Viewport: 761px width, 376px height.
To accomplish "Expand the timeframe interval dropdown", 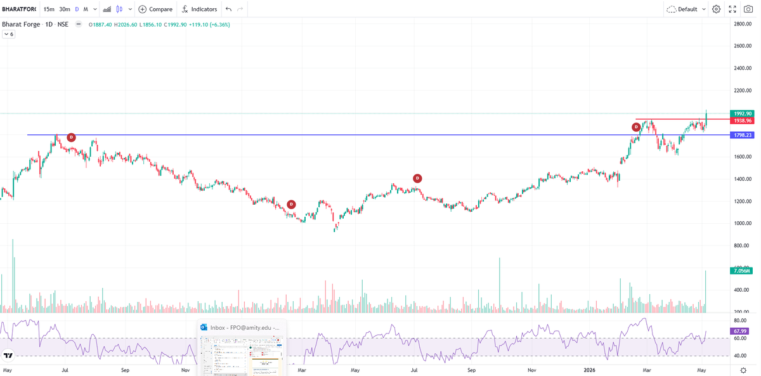I will (95, 9).
